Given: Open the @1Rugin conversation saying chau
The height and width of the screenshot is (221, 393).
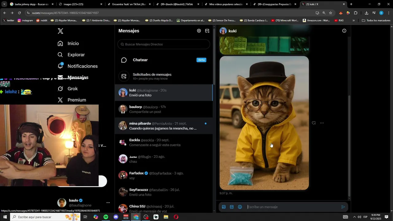Looking at the screenshot, I should click(164, 159).
